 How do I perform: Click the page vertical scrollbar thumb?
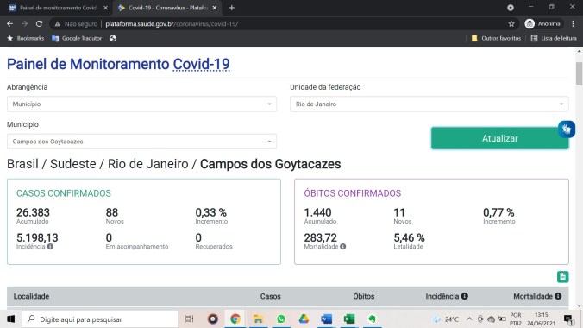579,73
